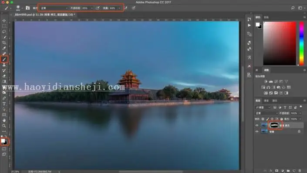Image resolution: width=307 pixels, height=173 pixels.
Task: Select the Crop tool
Action: tap(4, 43)
